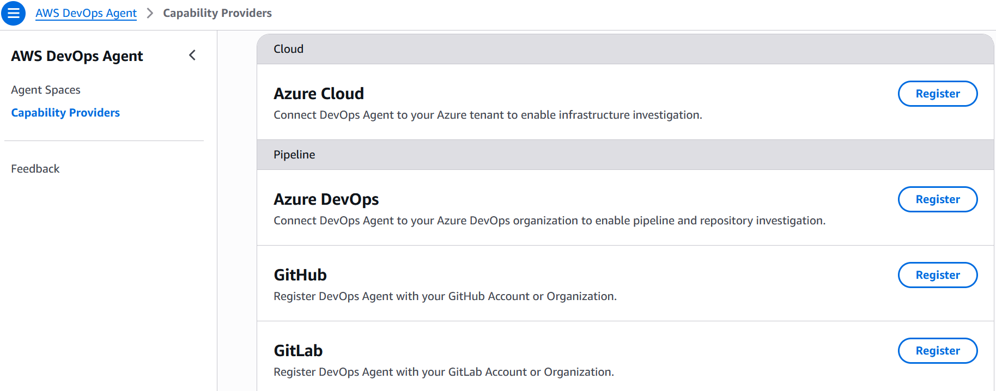Go to Capability Providers in sidebar
This screenshot has width=996, height=391.
point(65,113)
